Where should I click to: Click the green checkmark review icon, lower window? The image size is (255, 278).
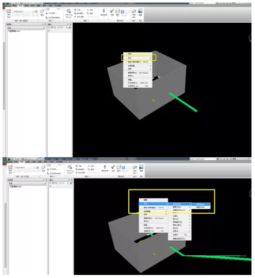[135, 167]
